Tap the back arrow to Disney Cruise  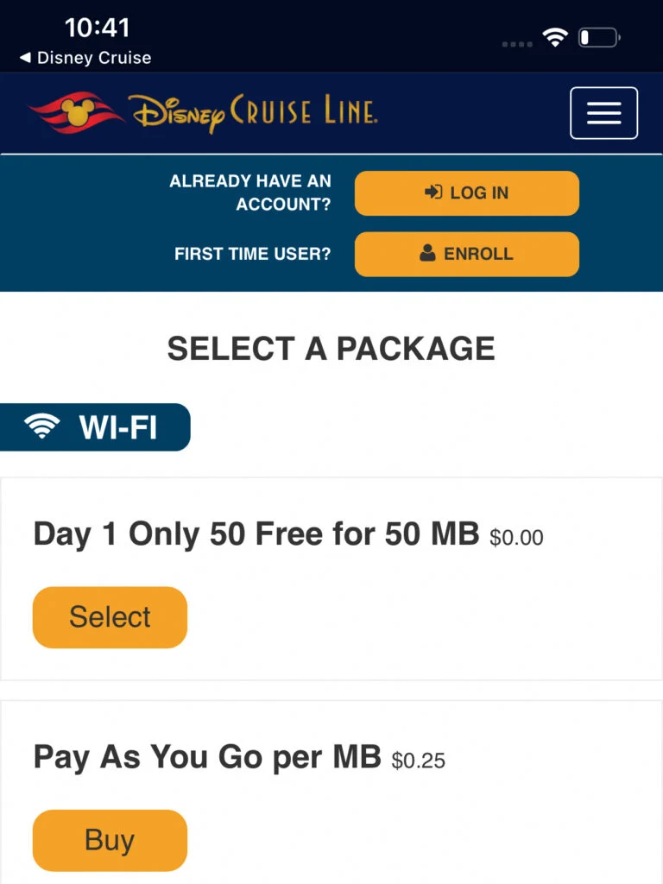(25, 58)
